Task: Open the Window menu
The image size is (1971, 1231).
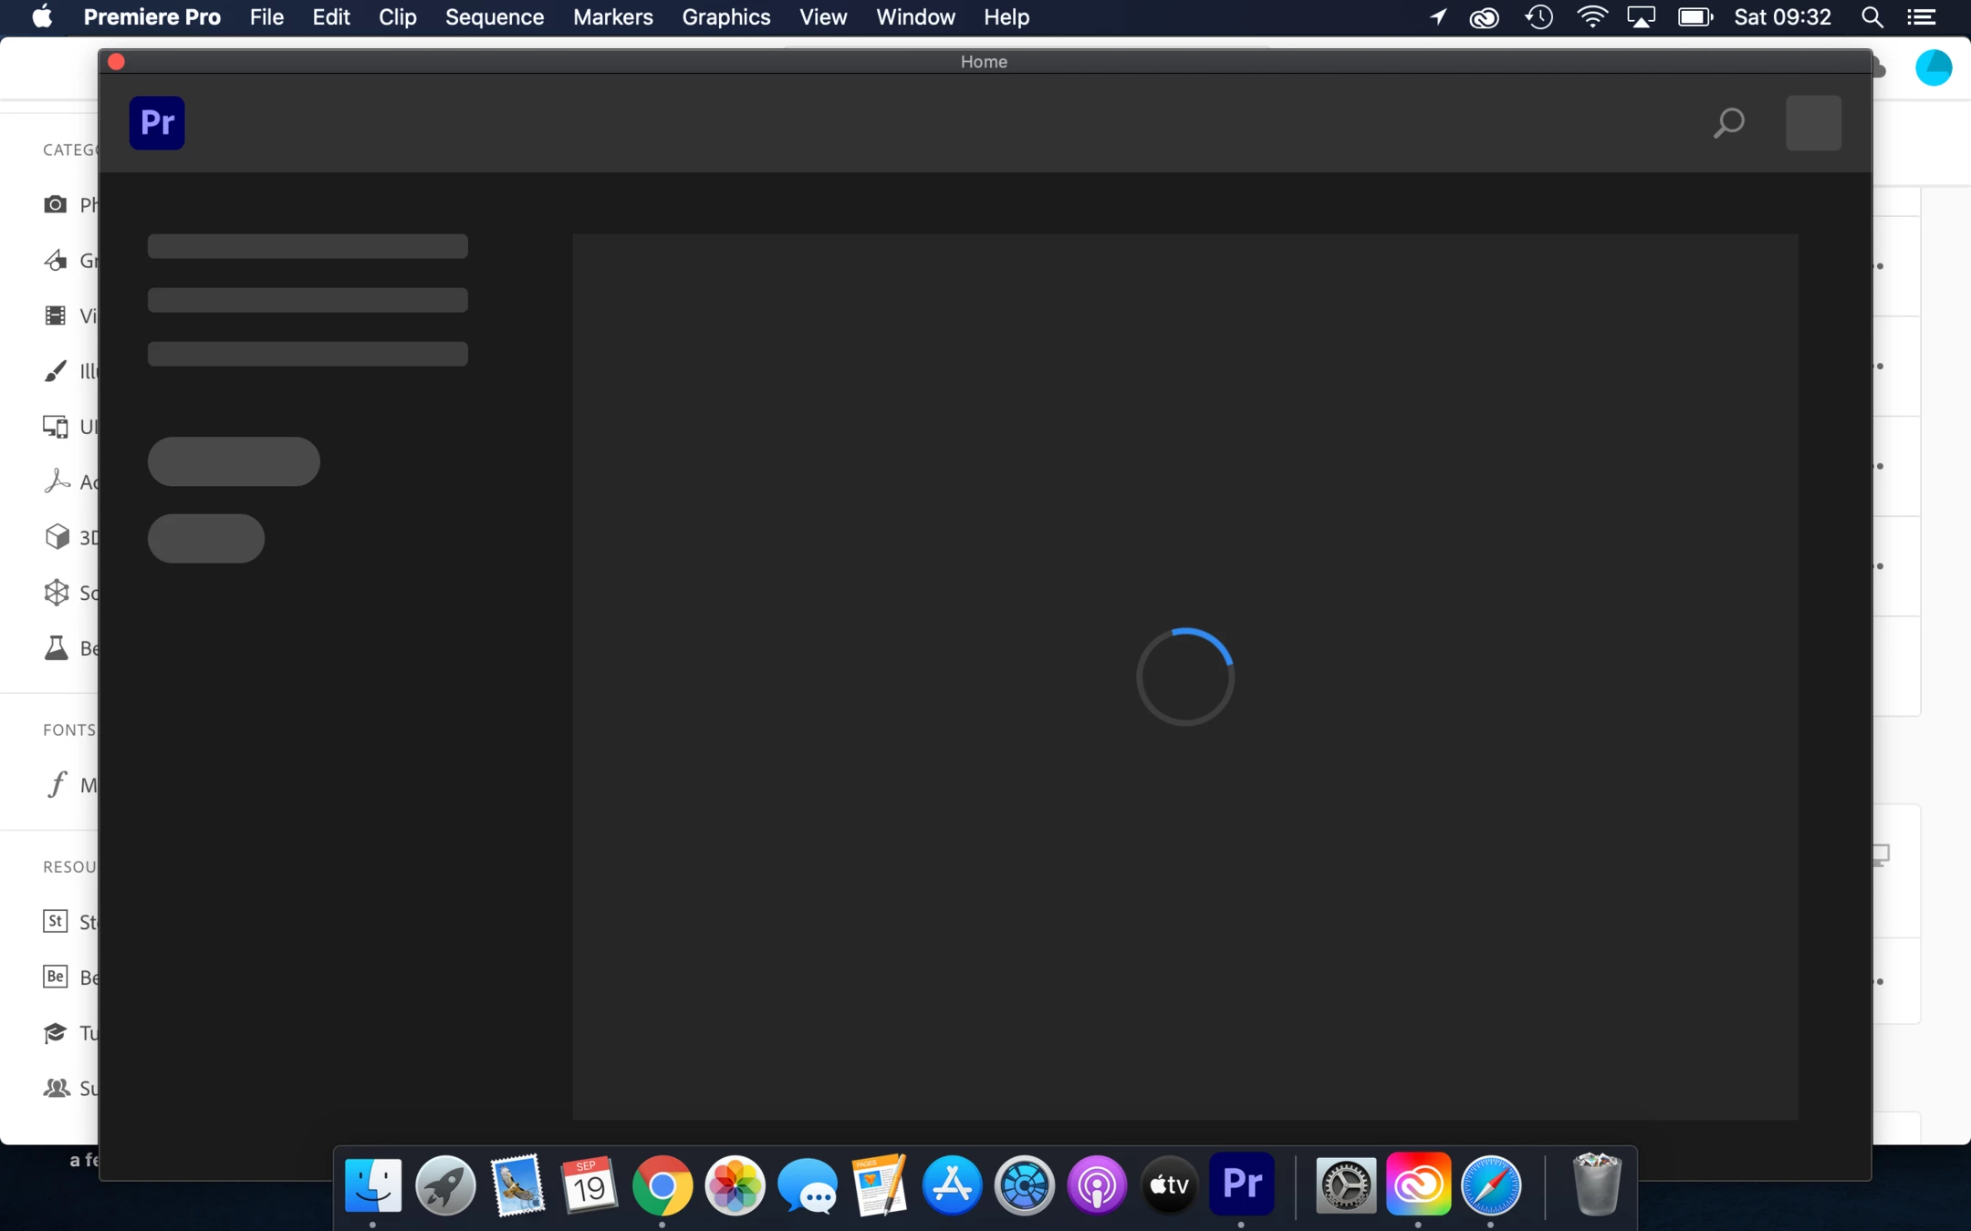Action: pyautogui.click(x=915, y=17)
